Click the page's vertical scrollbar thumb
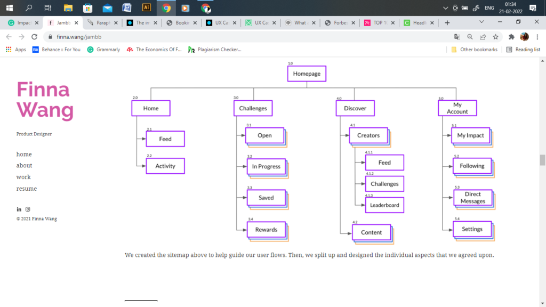 click(542, 160)
